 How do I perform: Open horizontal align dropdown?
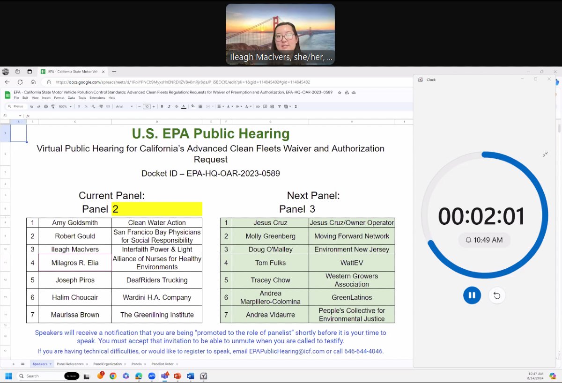pyautogui.click(x=221, y=107)
